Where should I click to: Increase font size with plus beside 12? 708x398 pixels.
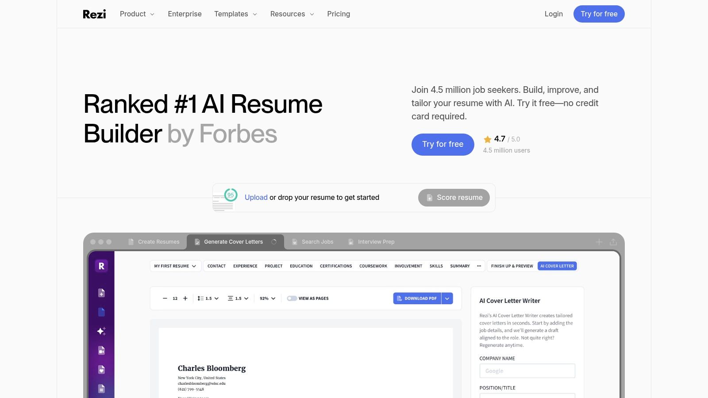pyautogui.click(x=185, y=298)
